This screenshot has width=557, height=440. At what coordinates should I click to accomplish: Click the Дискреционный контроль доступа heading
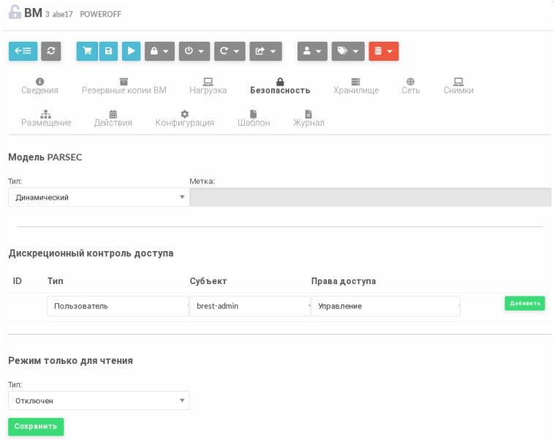pyautogui.click(x=91, y=253)
